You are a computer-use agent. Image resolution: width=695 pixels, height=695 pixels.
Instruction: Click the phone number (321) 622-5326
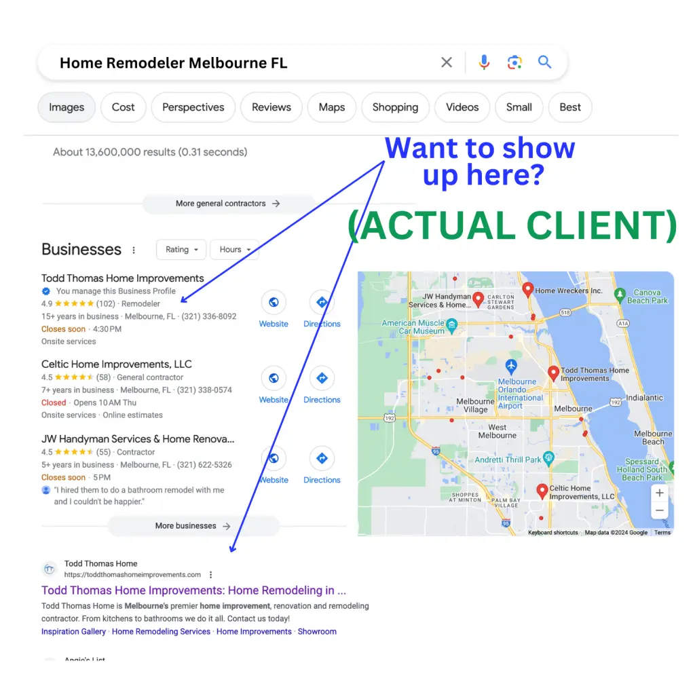(x=204, y=465)
